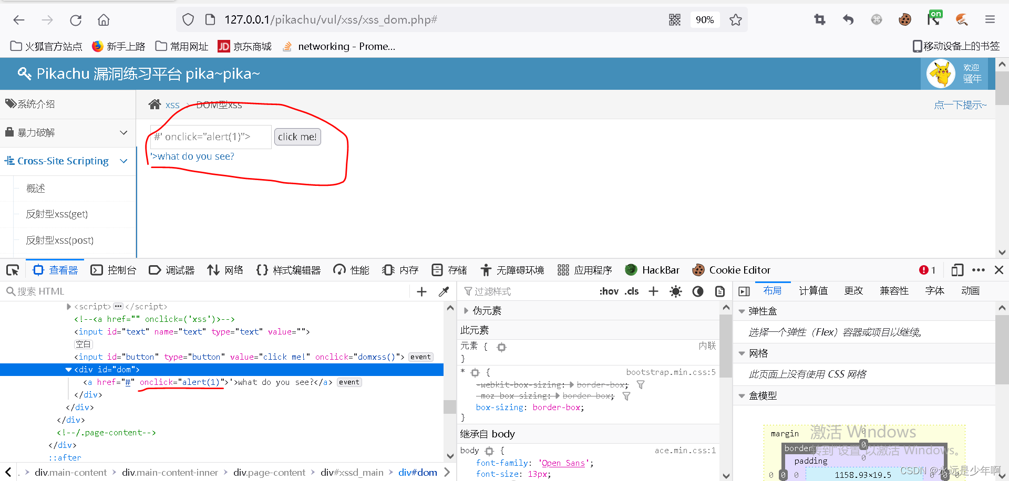Screen dimensions: 1009x481
Task: Select 反射型xss(get) in sidebar
Action: pyautogui.click(x=57, y=214)
